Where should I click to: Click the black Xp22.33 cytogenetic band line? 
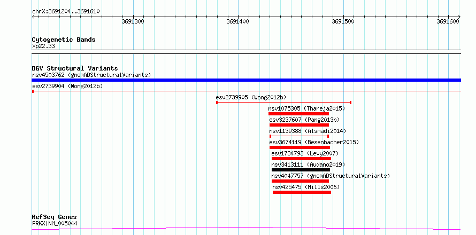246,52
